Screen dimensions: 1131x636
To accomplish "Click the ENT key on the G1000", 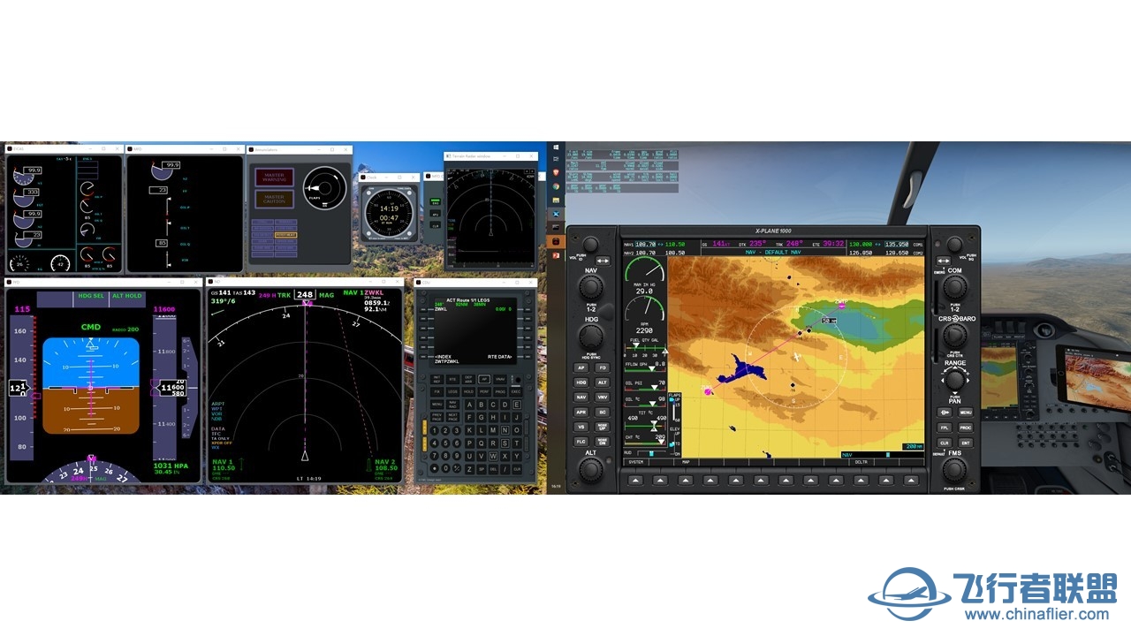I will (965, 443).
